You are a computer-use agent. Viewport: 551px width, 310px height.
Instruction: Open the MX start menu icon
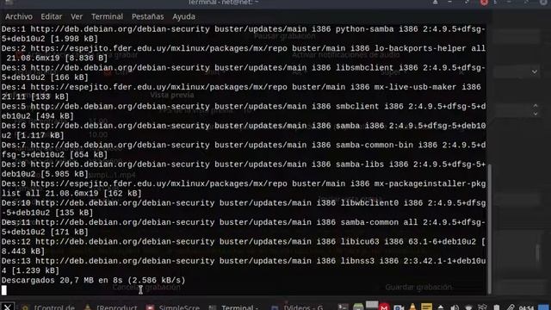tap(7, 307)
